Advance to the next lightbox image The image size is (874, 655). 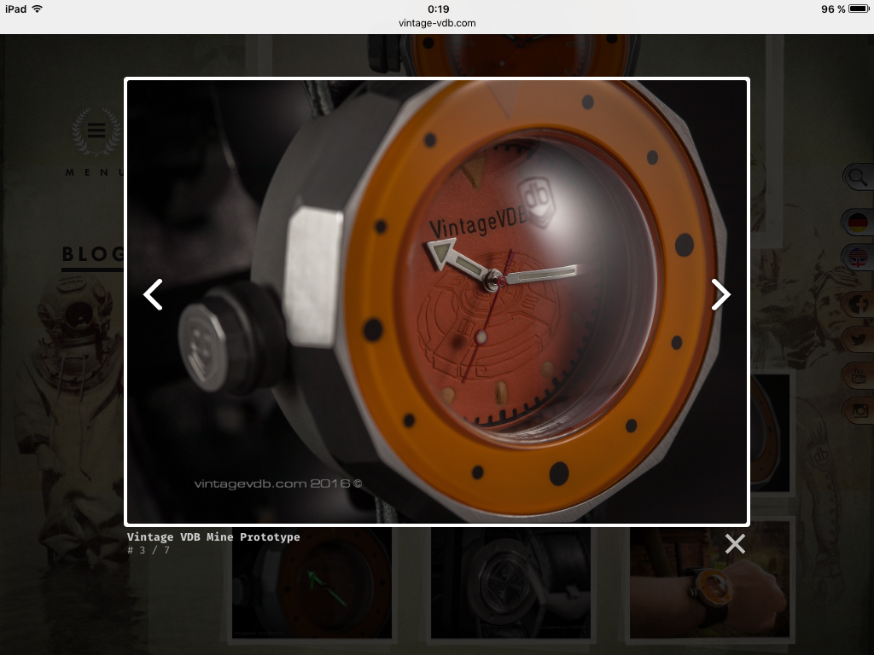coord(720,294)
